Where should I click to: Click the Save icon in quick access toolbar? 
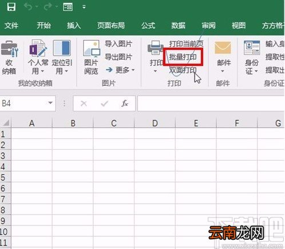pyautogui.click(x=11, y=7)
